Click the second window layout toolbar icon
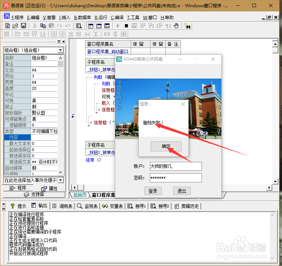Image resolution: width=282 pixels, height=266 pixels. point(99,26)
